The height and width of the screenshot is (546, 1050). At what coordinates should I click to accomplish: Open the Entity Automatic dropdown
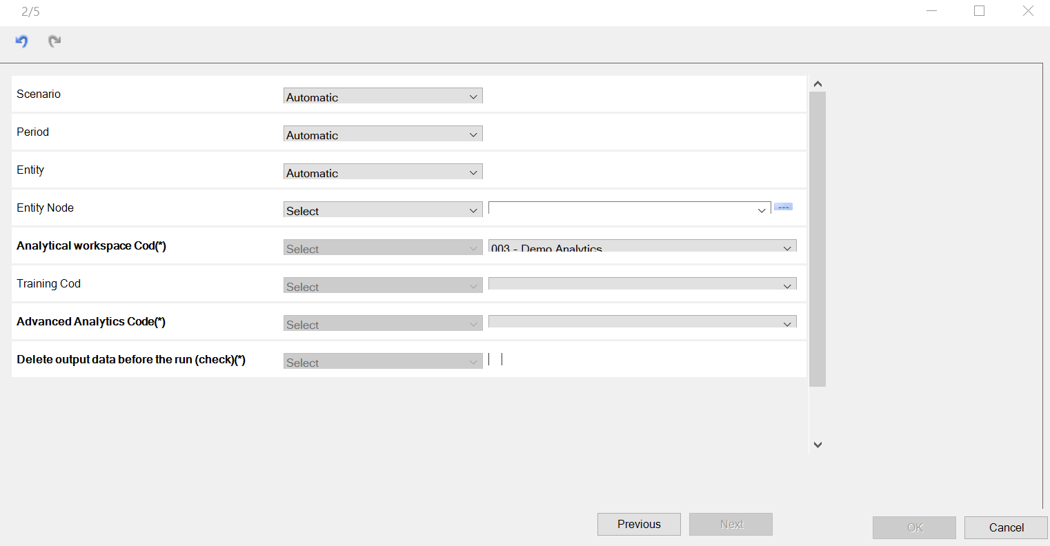pos(383,172)
